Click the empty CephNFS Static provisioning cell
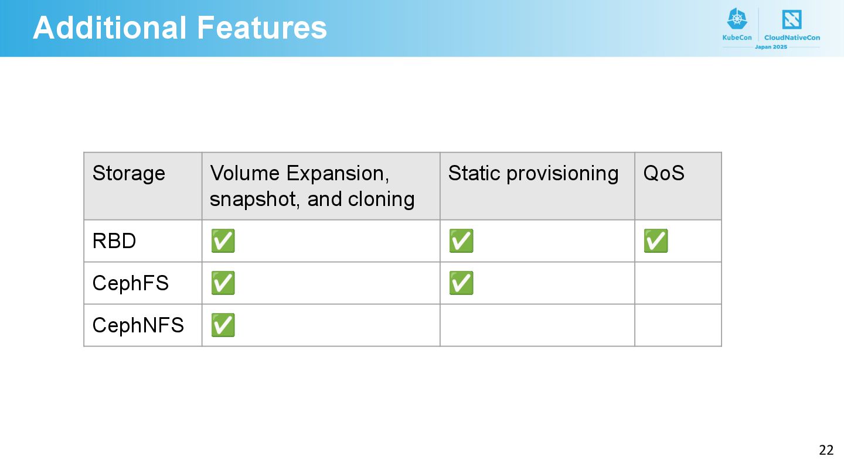The image size is (844, 474). click(537, 325)
